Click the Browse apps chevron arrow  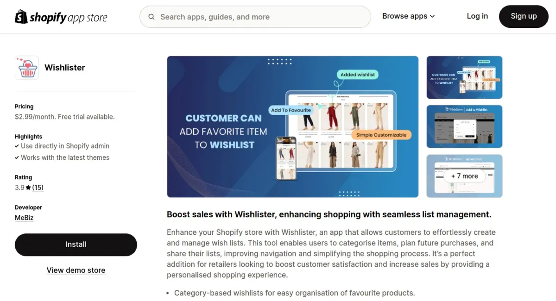coord(432,16)
